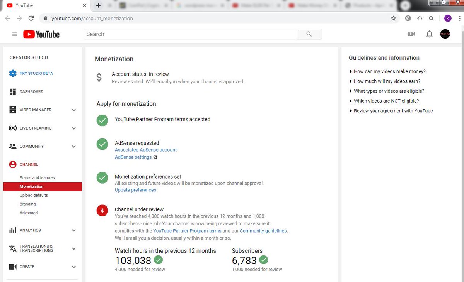Click the Try Studio Beta gear icon
Viewport: 464px width, 282px height.
pyautogui.click(x=13, y=73)
